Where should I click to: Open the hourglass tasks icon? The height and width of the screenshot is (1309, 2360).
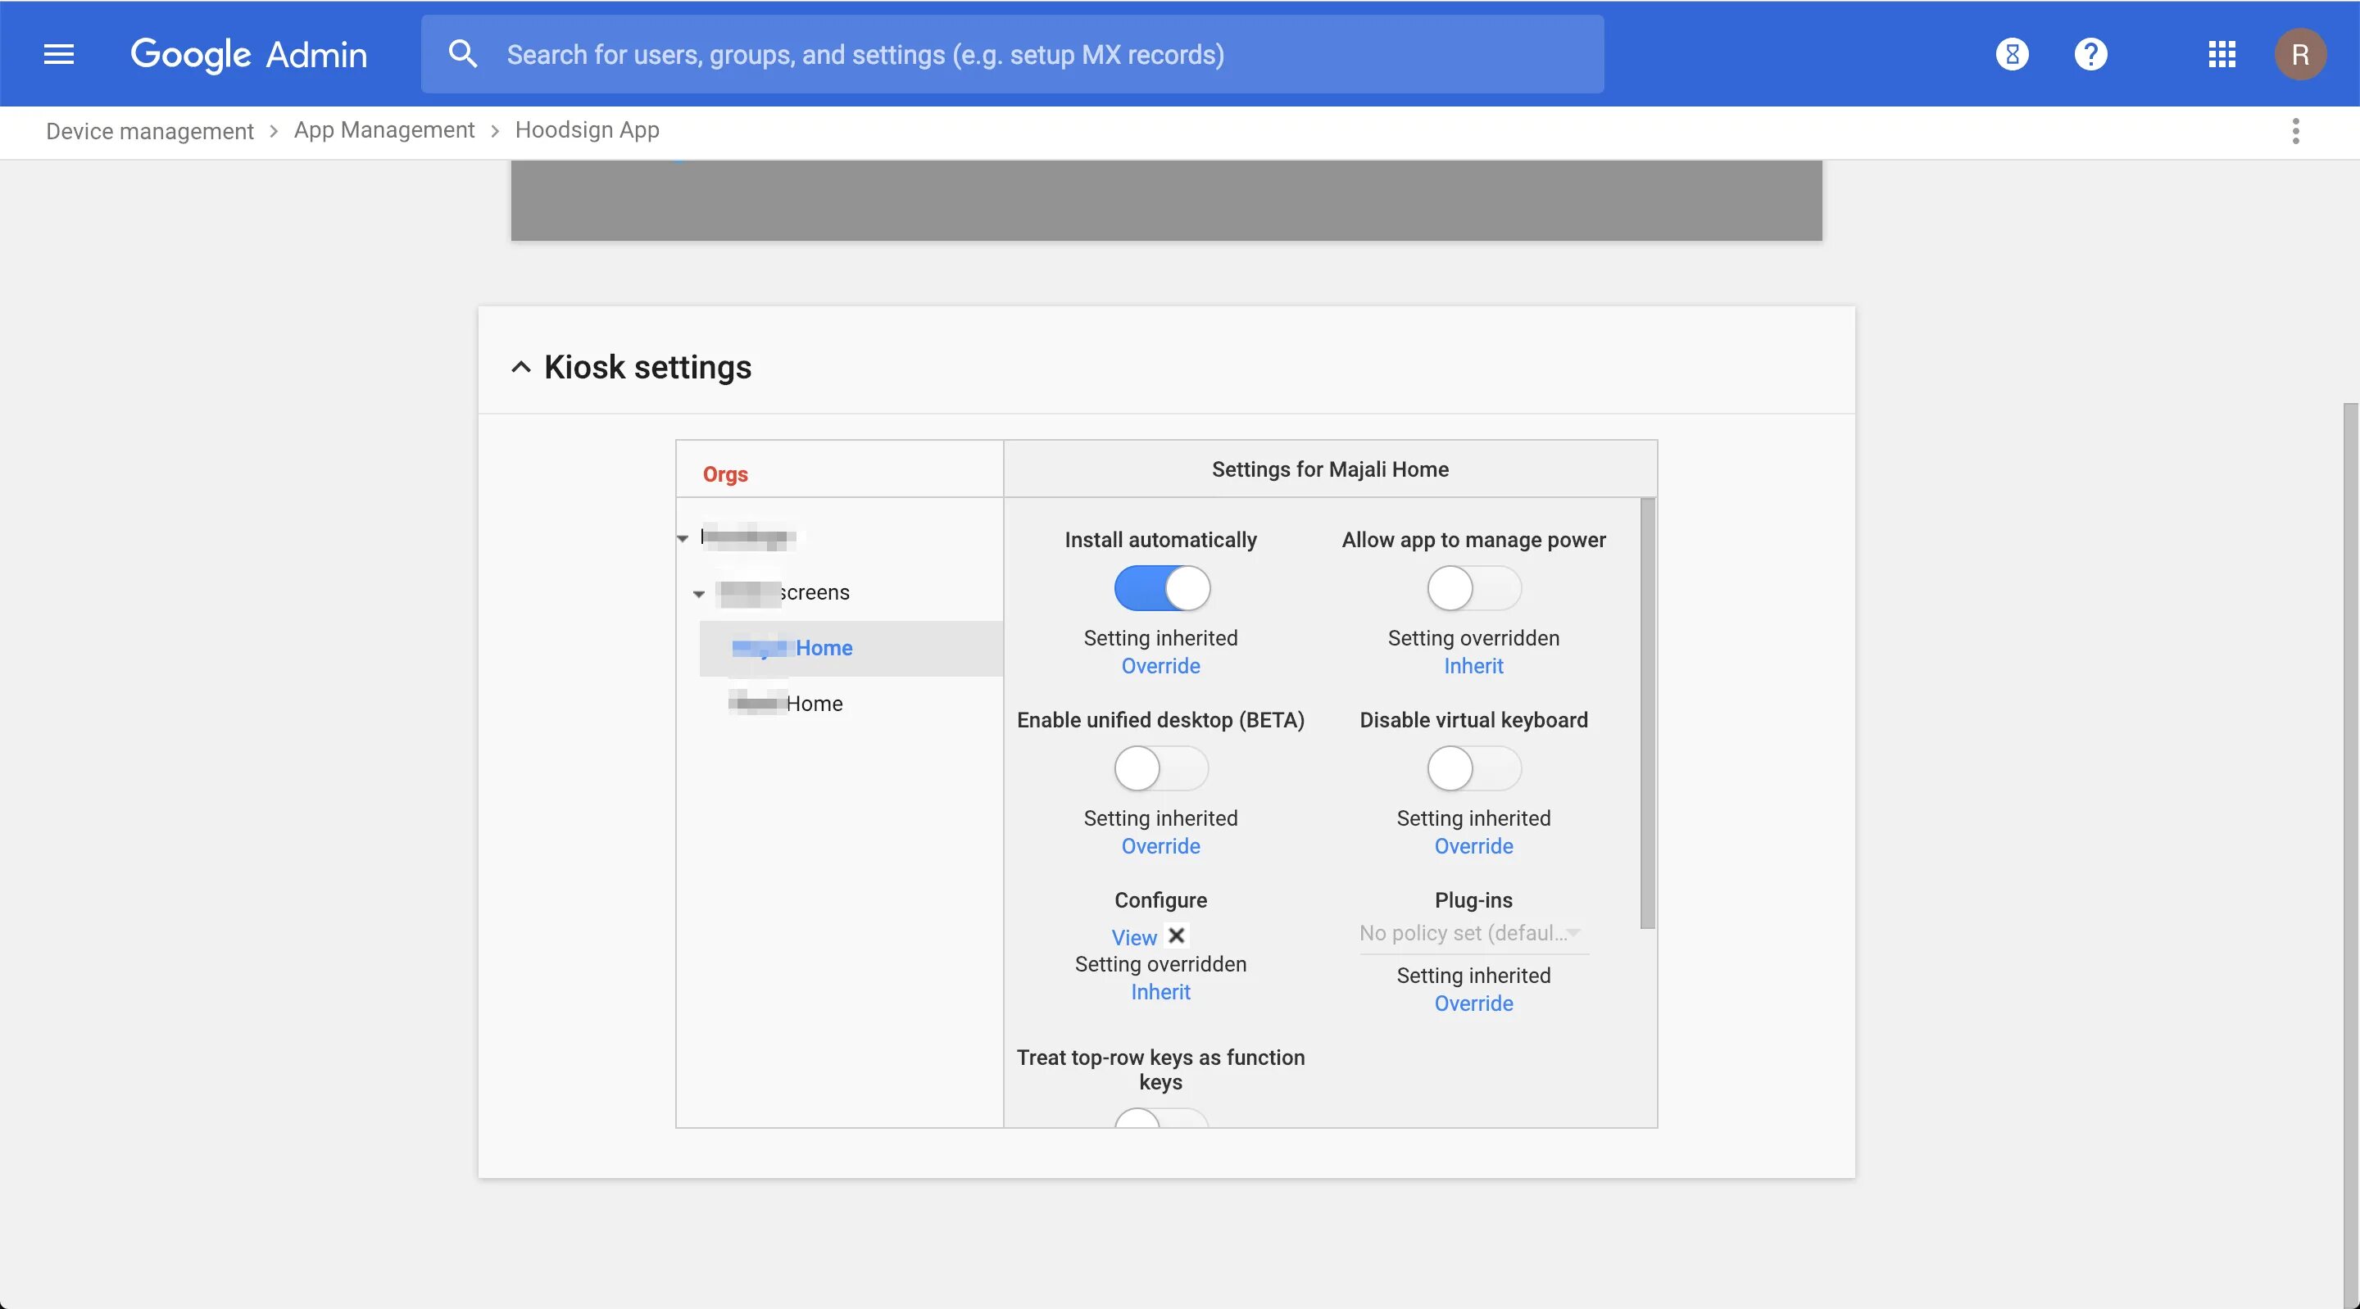pos(2012,54)
